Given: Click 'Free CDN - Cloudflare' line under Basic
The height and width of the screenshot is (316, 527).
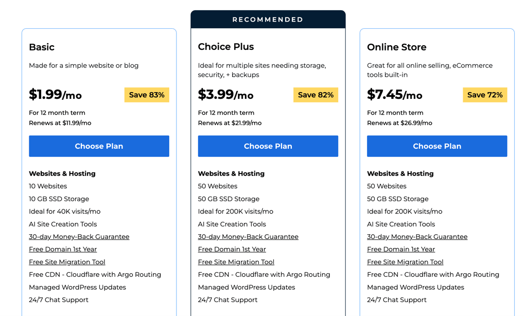Looking at the screenshot, I should click(95, 275).
